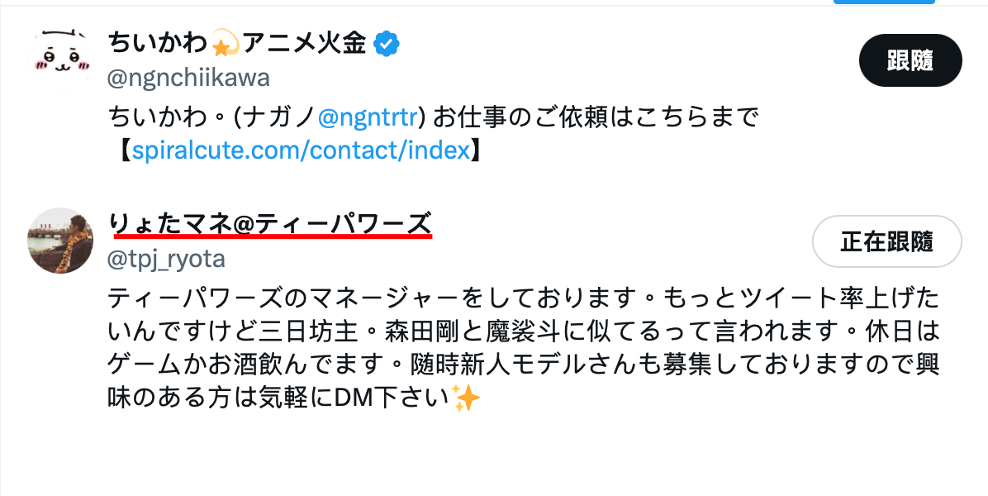Click the Chiikawa profile avatar
Image resolution: width=988 pixels, height=496 pixels.
(59, 60)
